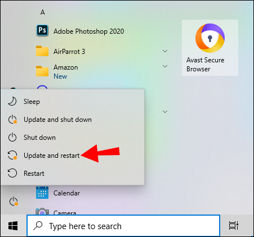Click the letter A section header
This screenshot has height=237, width=254.
click(43, 12)
